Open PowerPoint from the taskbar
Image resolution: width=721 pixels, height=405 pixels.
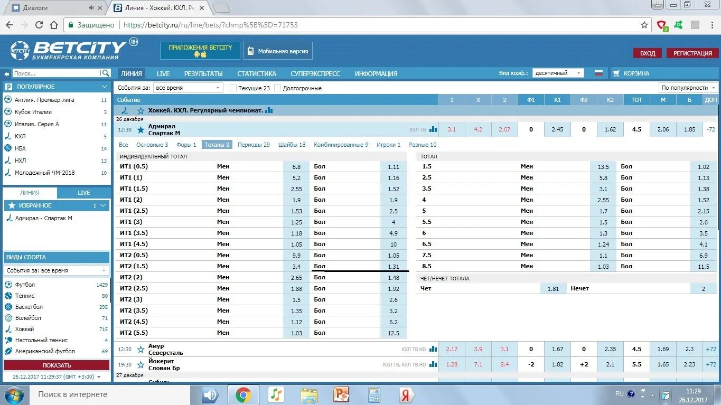pyautogui.click(x=341, y=394)
